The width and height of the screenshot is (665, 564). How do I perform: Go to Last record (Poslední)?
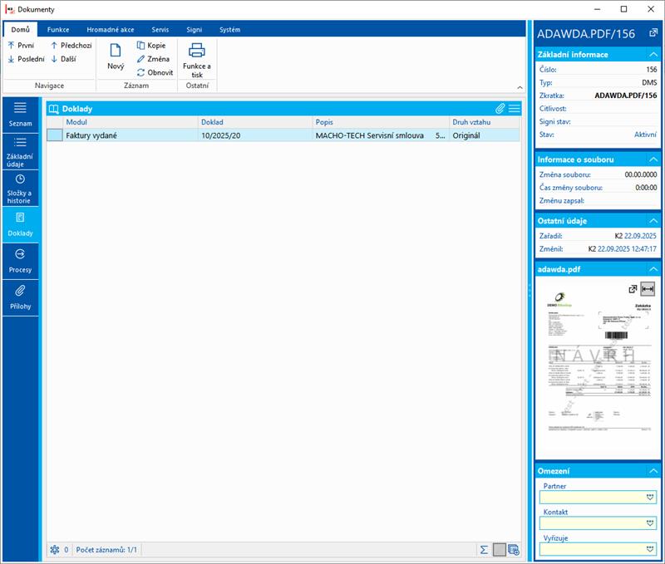[26, 59]
